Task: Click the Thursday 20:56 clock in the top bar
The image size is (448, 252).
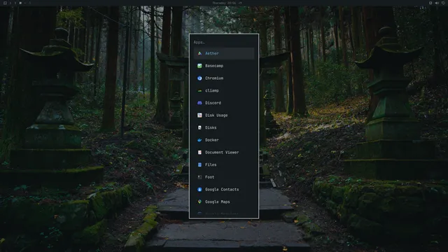Action: pyautogui.click(x=224, y=3)
